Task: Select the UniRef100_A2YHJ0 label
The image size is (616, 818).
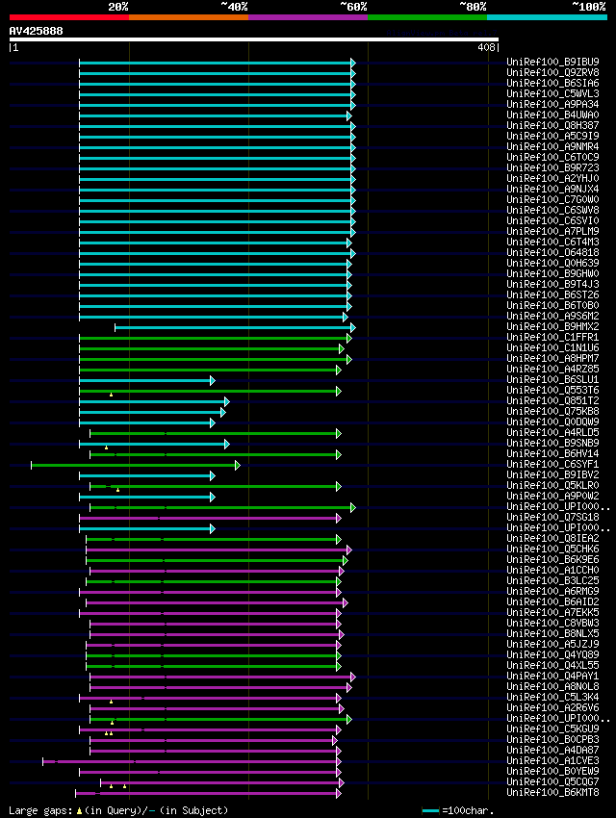Action: [552, 178]
